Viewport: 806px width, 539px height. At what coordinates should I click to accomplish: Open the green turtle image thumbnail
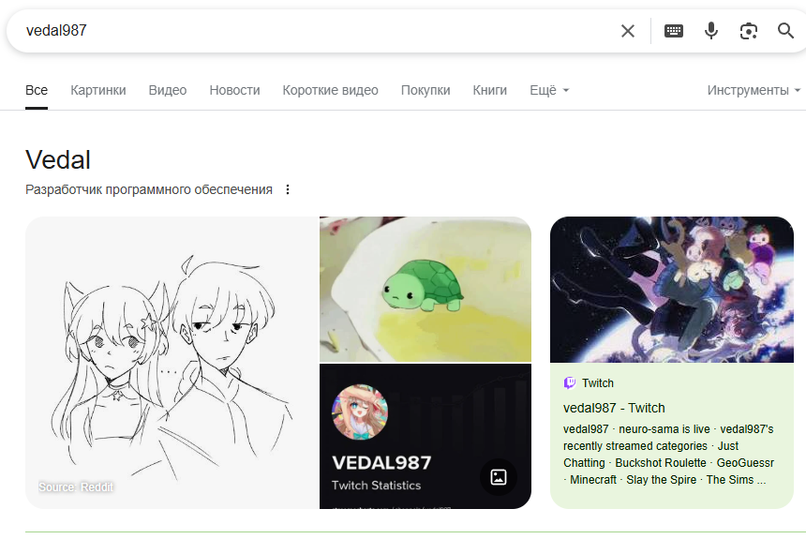pyautogui.click(x=425, y=289)
